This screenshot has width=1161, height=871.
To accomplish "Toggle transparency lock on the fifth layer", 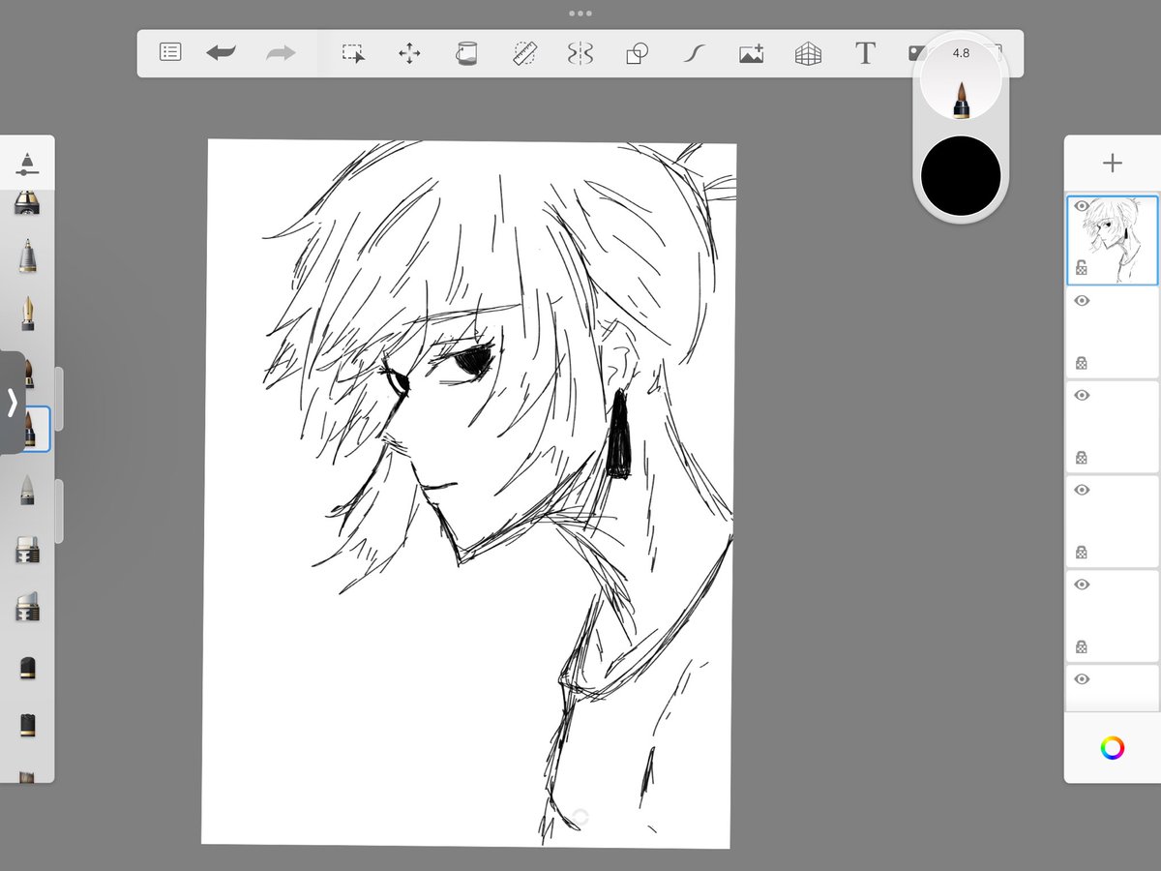I will pyautogui.click(x=1082, y=646).
